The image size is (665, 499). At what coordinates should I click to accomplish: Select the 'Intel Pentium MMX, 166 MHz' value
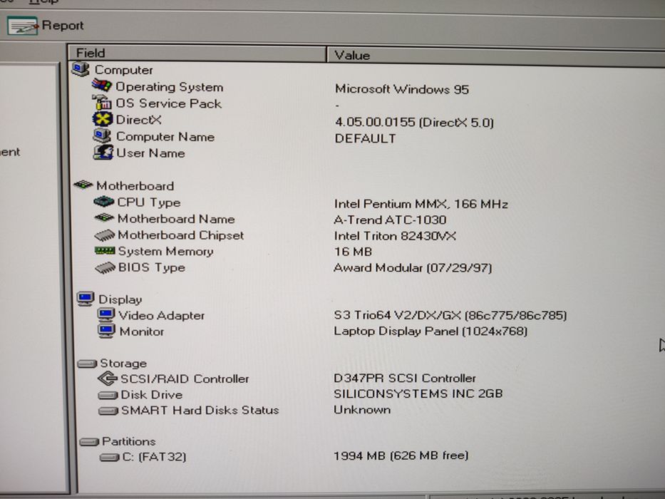(x=421, y=204)
